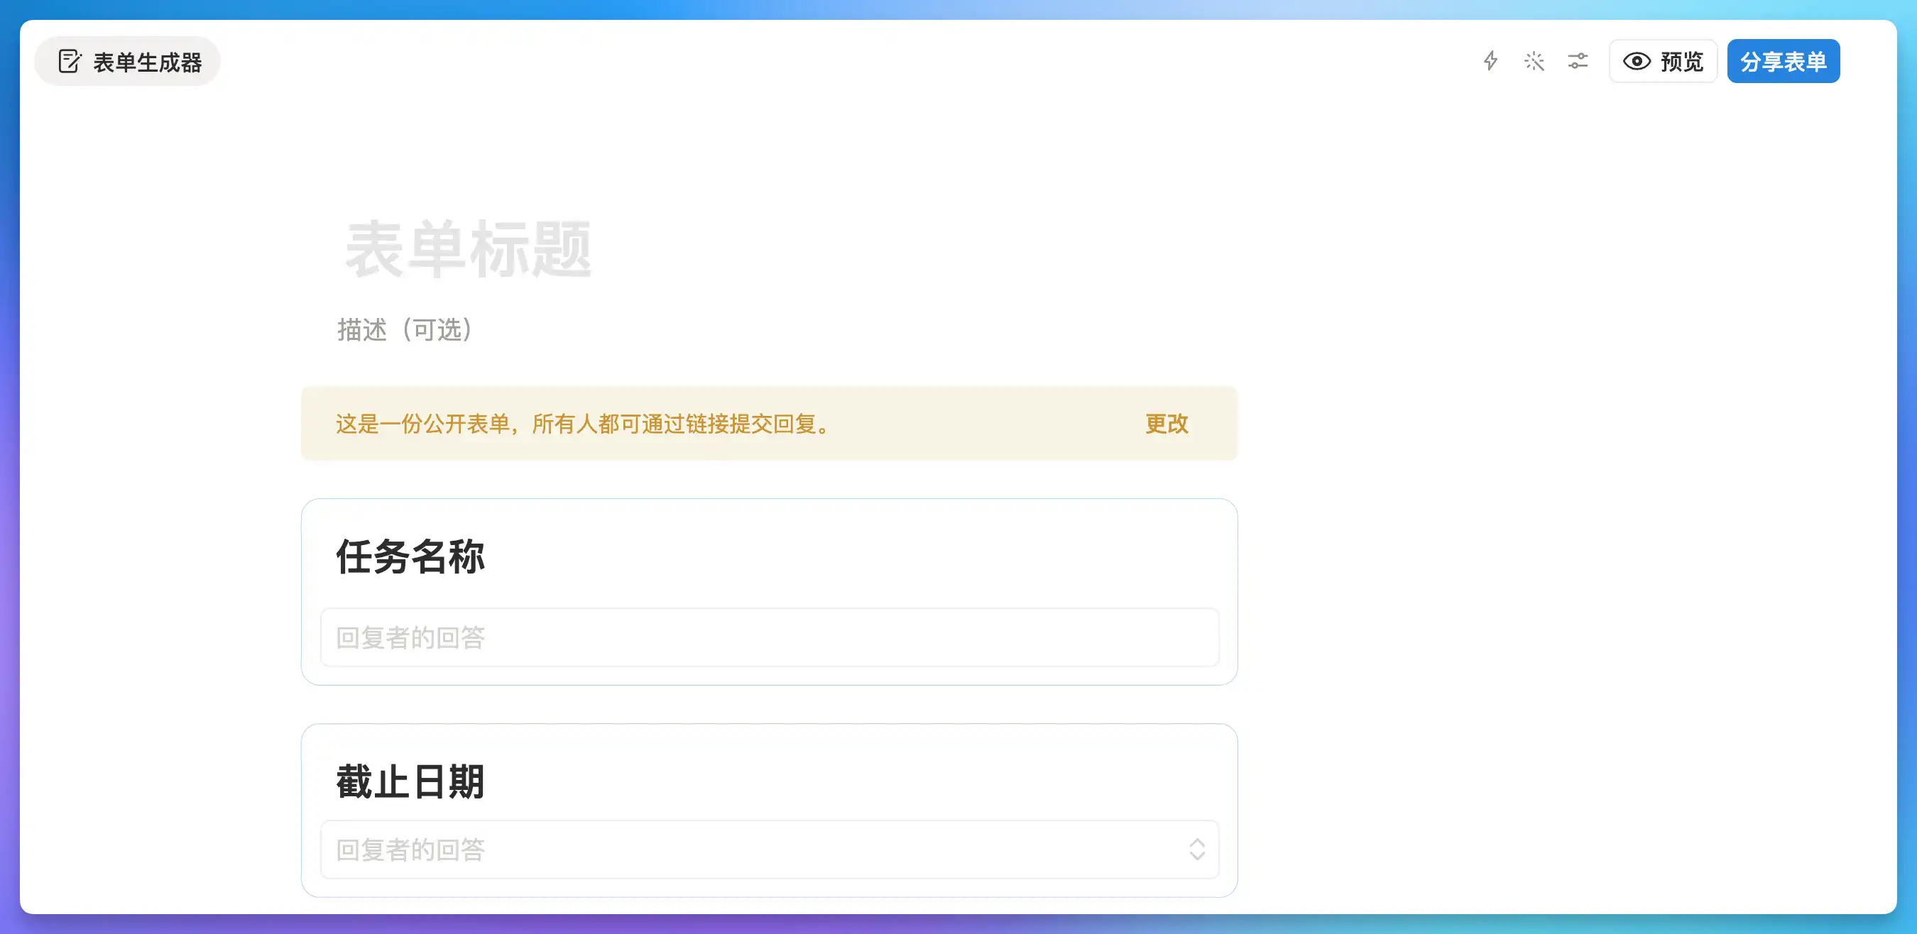Click the 预览 text label
Image resolution: width=1917 pixels, height=934 pixels.
1682,62
